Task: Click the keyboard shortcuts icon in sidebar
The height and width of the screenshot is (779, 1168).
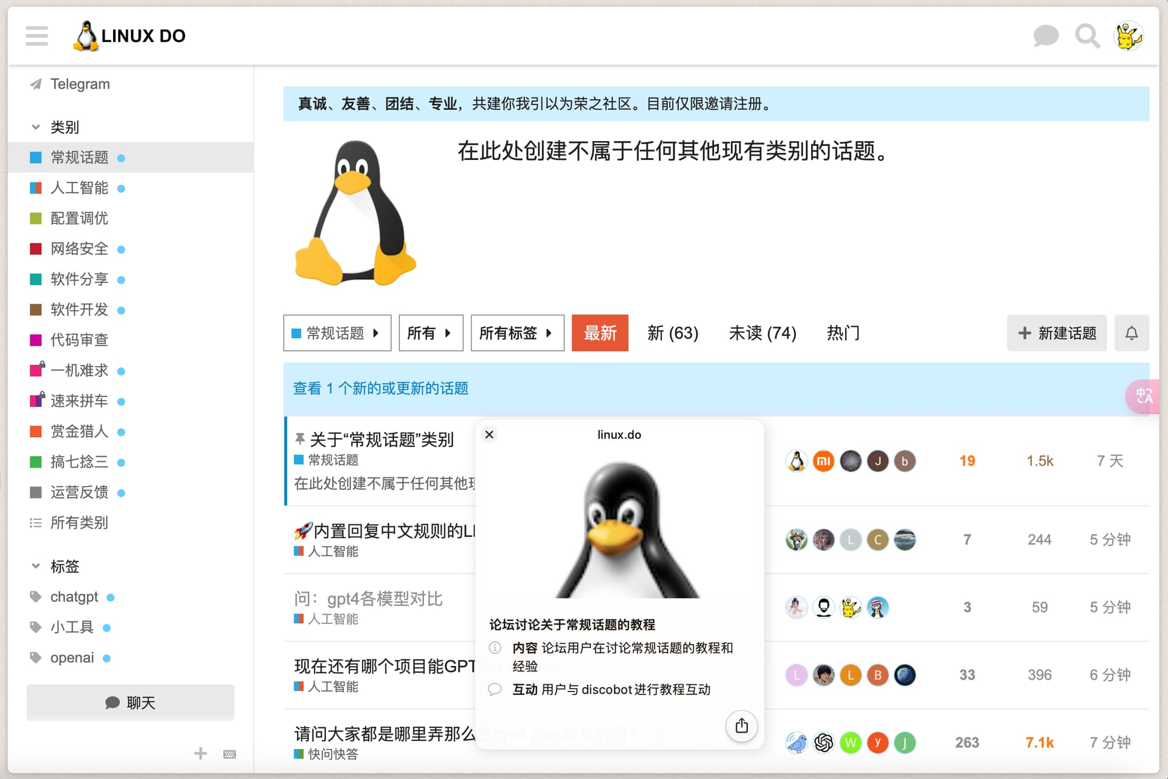Action: pyautogui.click(x=229, y=754)
